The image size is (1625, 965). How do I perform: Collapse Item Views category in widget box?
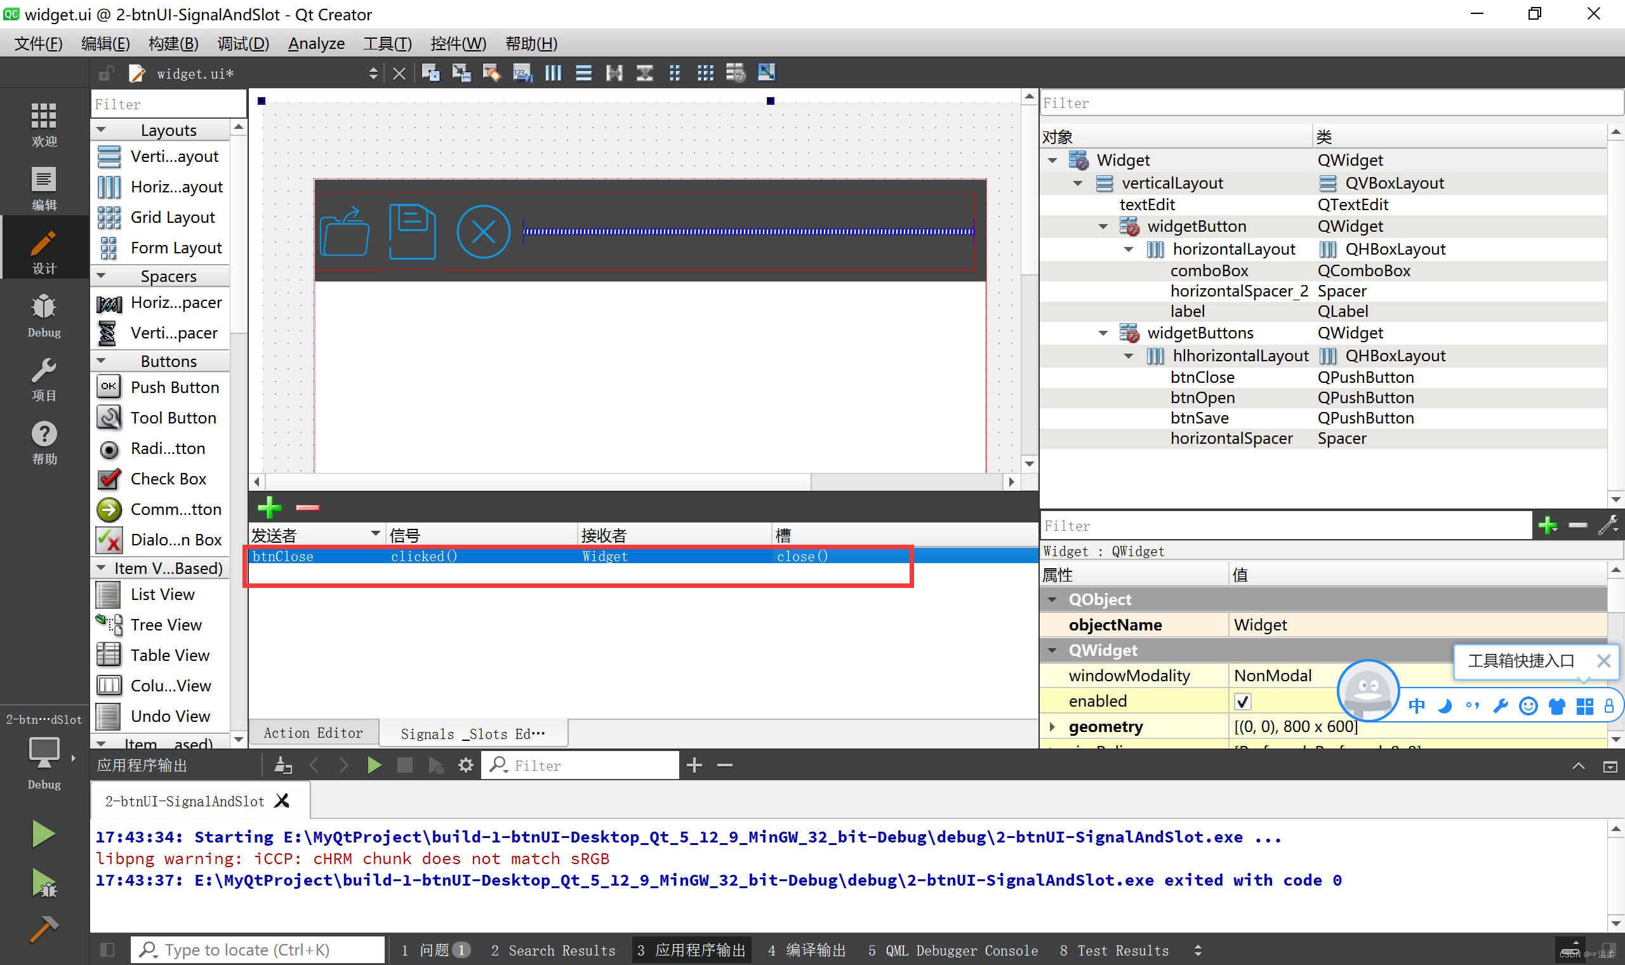(102, 568)
